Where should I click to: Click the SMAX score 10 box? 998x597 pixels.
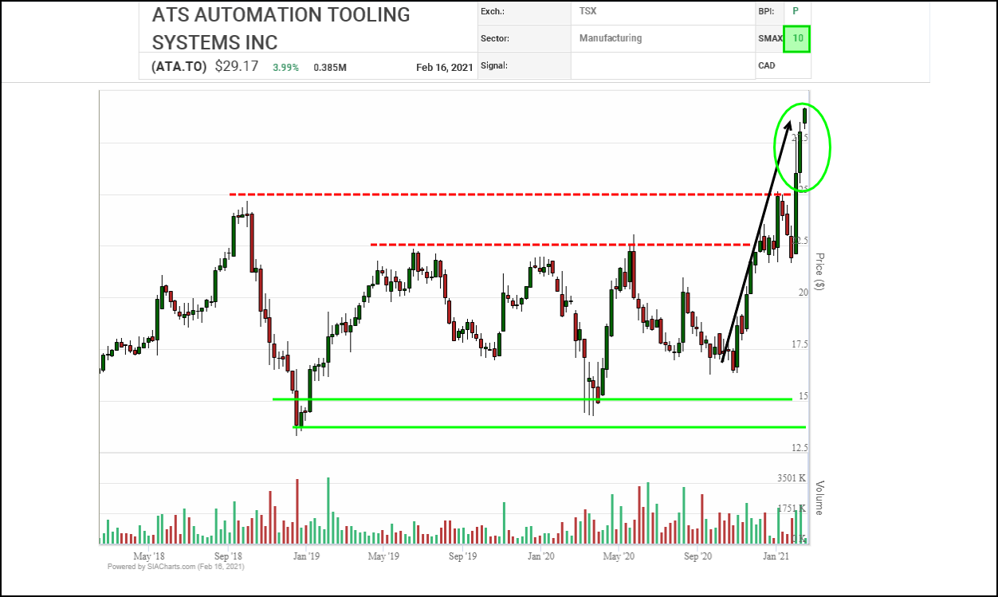click(x=796, y=38)
